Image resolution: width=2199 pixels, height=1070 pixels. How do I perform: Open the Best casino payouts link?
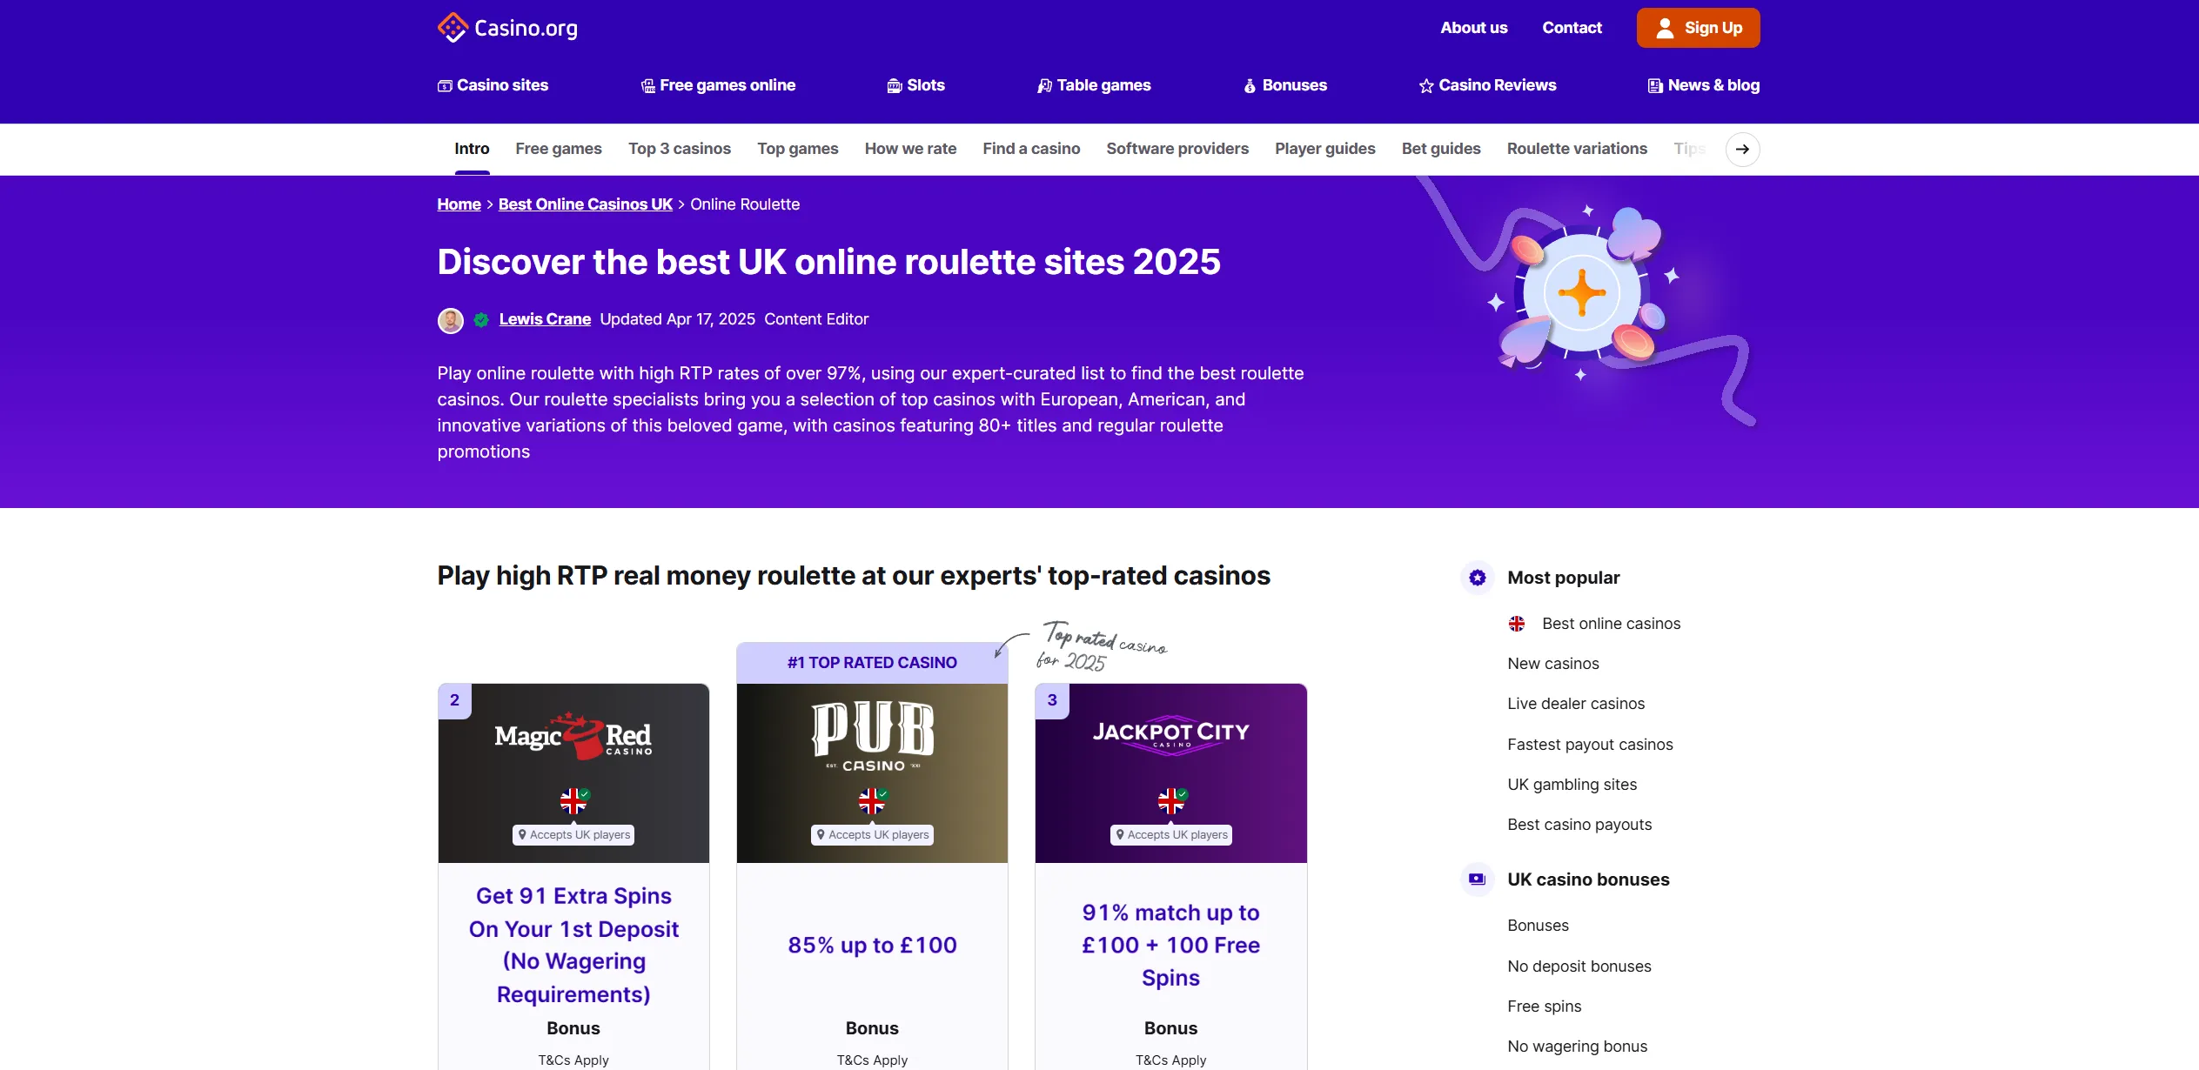1579,825
